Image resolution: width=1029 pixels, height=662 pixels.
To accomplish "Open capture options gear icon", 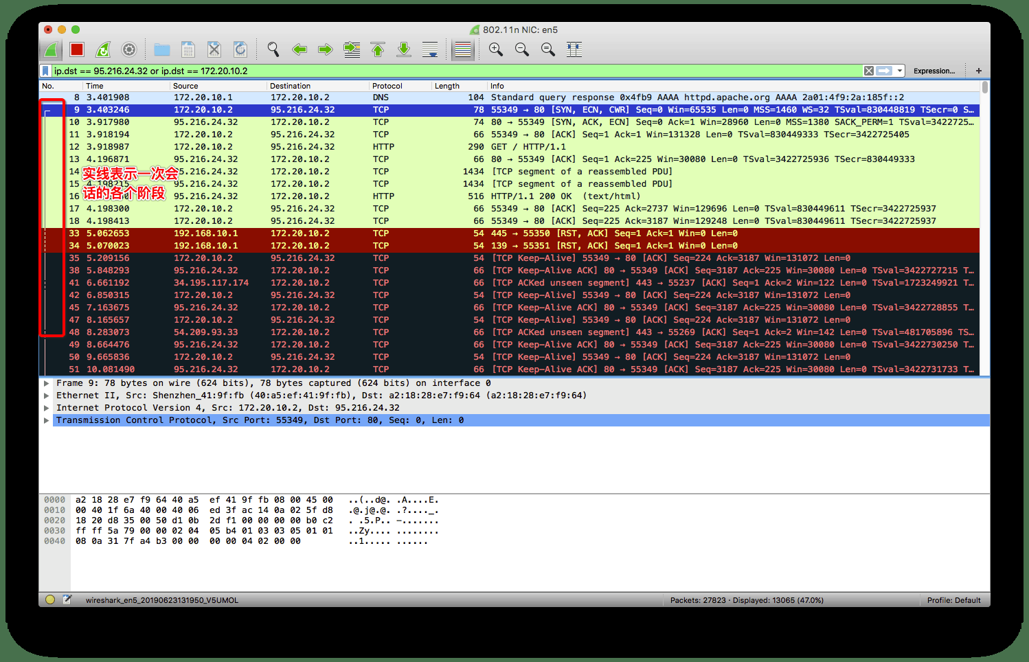I will pos(129,49).
